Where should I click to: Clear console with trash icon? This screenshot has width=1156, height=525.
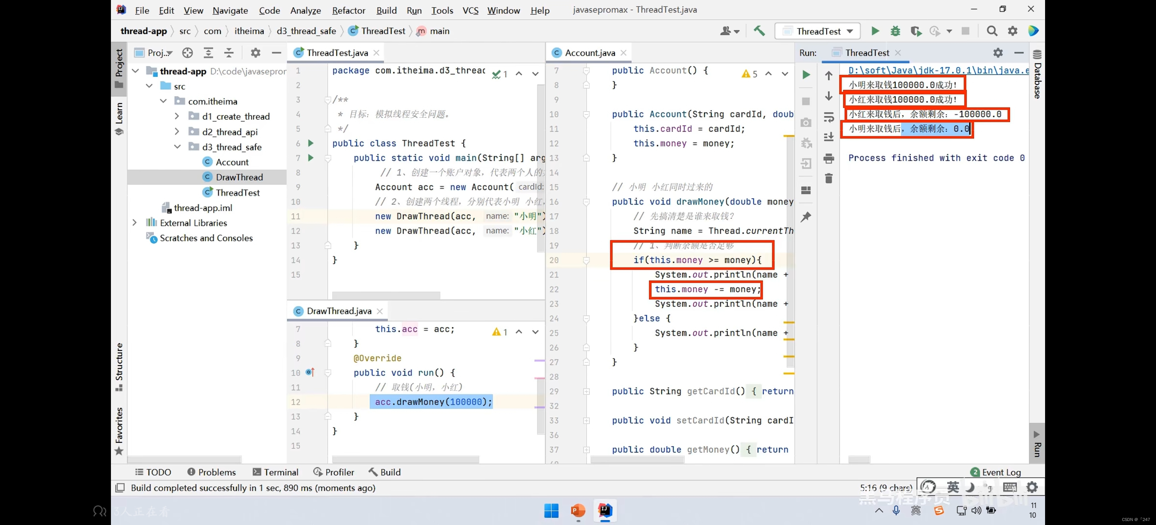point(829,178)
